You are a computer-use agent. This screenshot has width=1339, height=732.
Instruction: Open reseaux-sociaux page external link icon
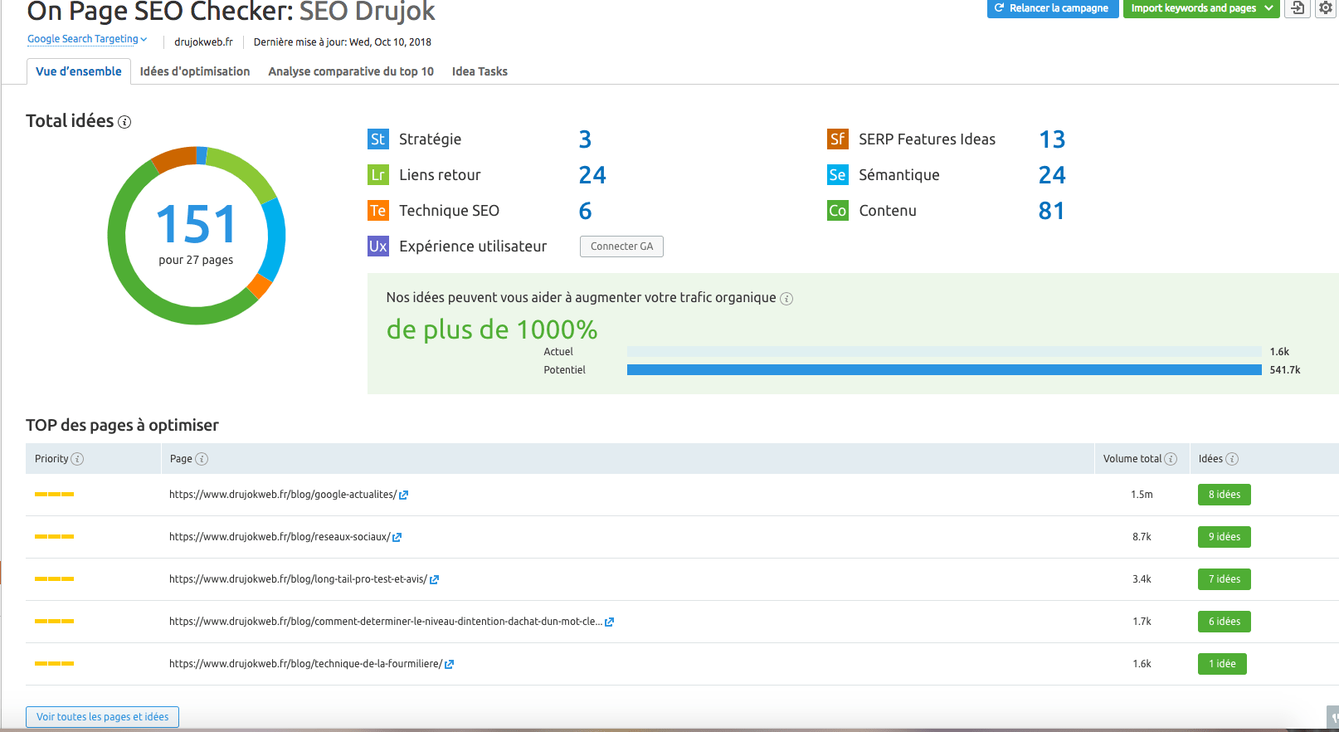pyautogui.click(x=397, y=538)
